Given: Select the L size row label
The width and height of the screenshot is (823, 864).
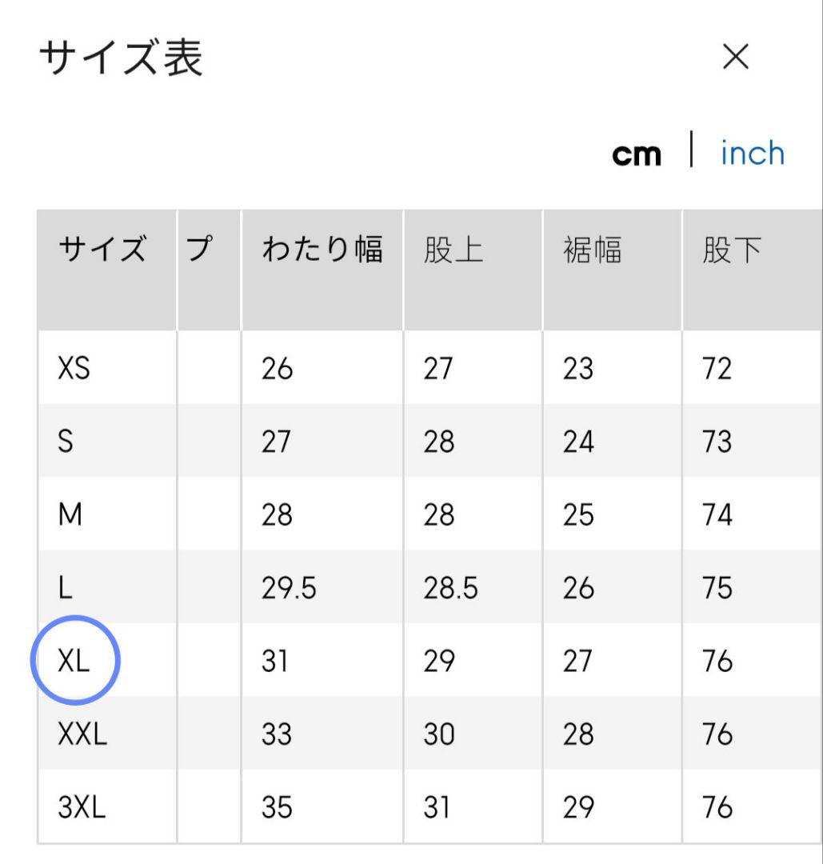Looking at the screenshot, I should (66, 589).
